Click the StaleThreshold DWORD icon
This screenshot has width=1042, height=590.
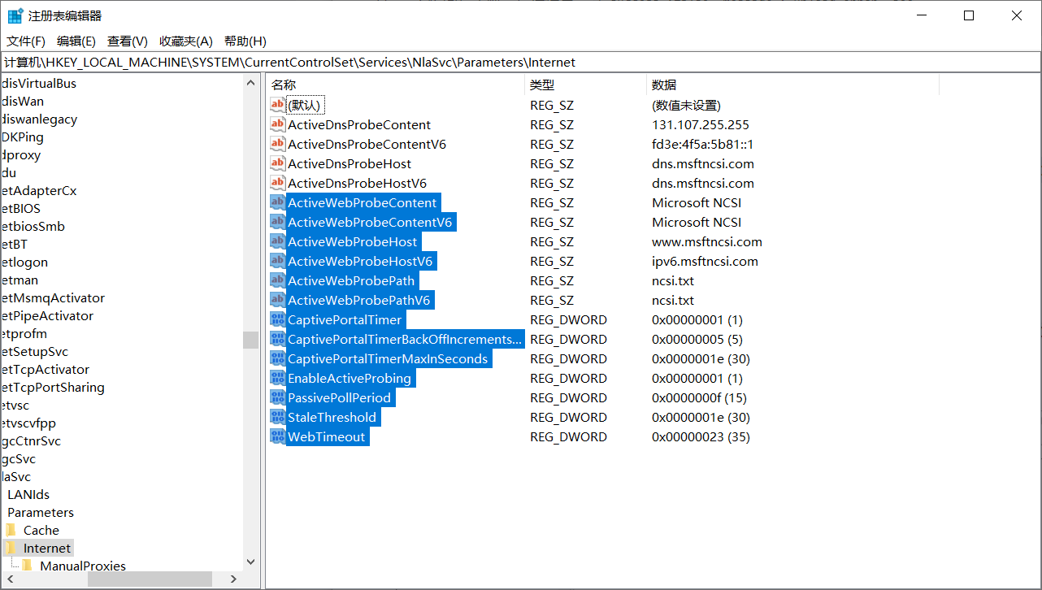tap(277, 417)
